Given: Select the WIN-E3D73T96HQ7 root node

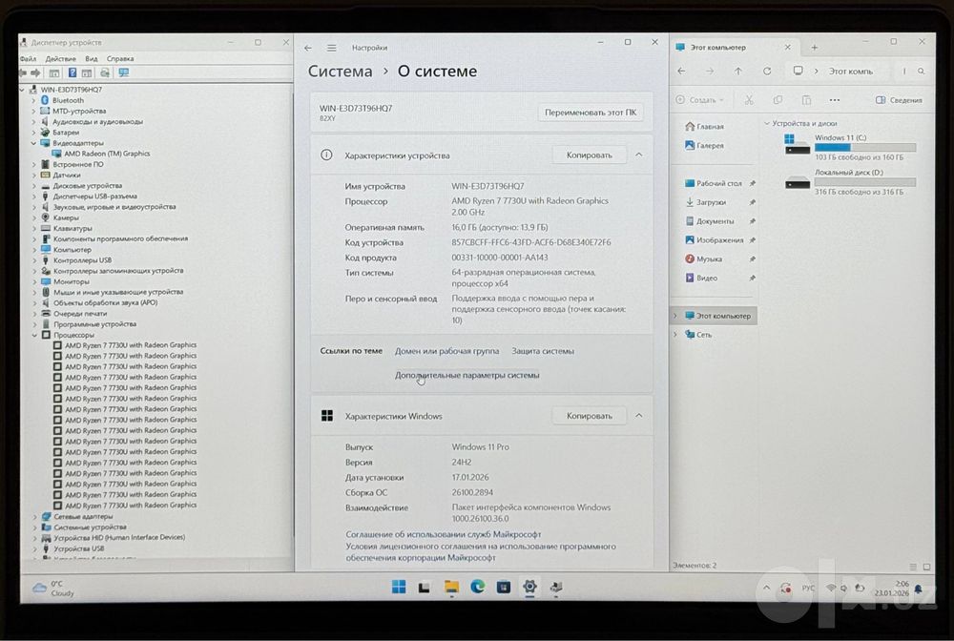Looking at the screenshot, I should [x=72, y=90].
